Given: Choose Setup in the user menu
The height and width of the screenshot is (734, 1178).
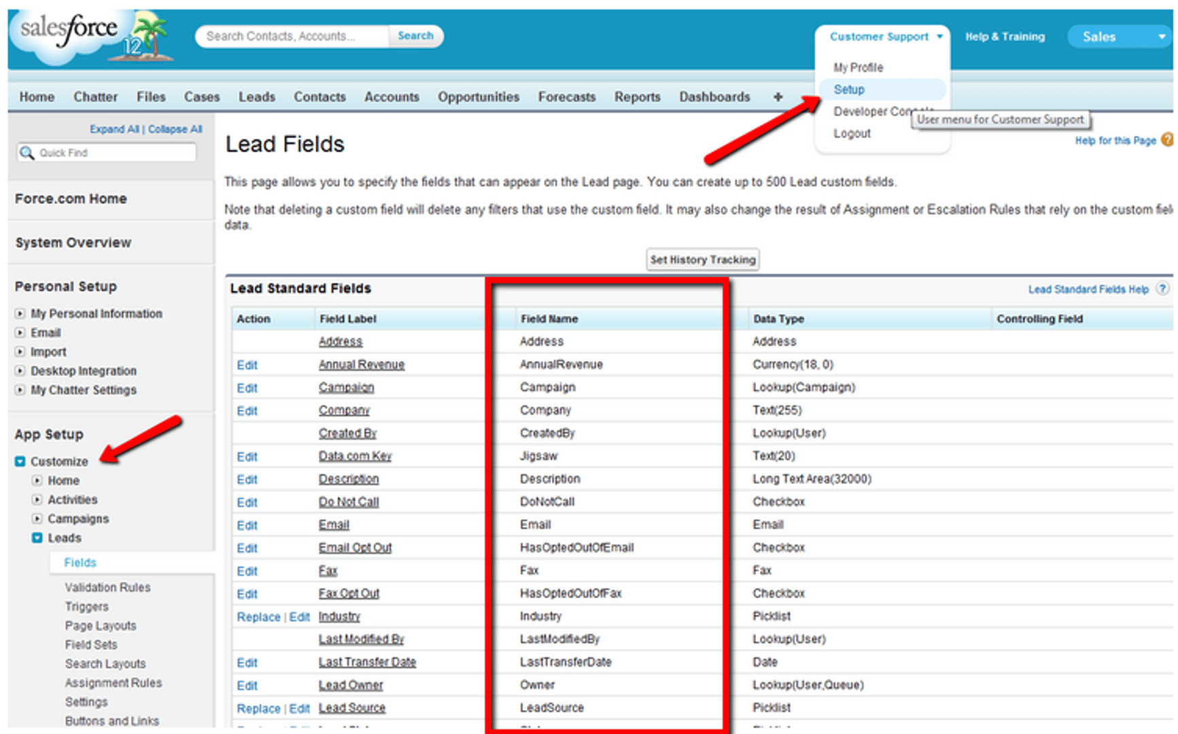Looking at the screenshot, I should (x=849, y=89).
